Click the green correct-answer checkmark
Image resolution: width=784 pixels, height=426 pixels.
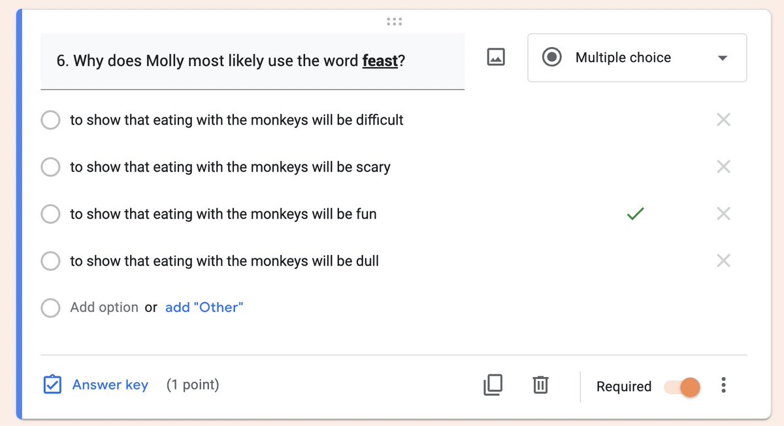click(635, 213)
